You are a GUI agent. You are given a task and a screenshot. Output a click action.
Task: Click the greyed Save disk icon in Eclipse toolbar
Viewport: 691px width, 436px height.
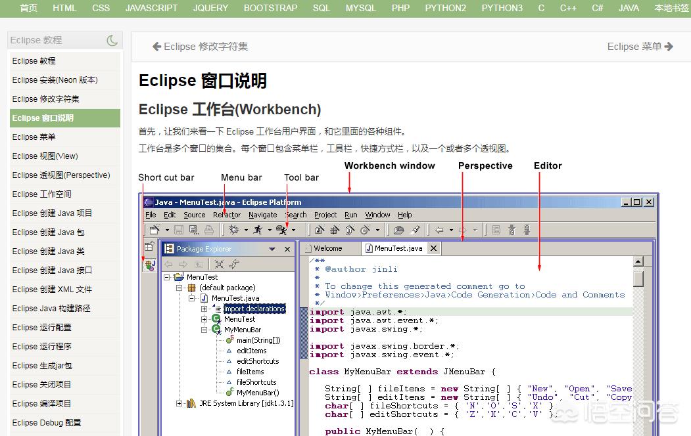click(179, 230)
